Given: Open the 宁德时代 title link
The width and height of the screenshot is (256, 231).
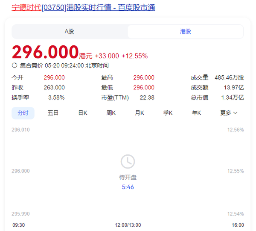Looking at the screenshot, I should point(26,7).
